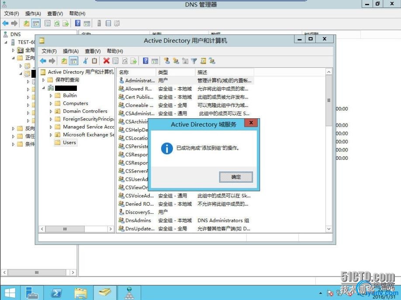Expand the Builtin folder
Viewport: 401px width, 300px height.
51,96
